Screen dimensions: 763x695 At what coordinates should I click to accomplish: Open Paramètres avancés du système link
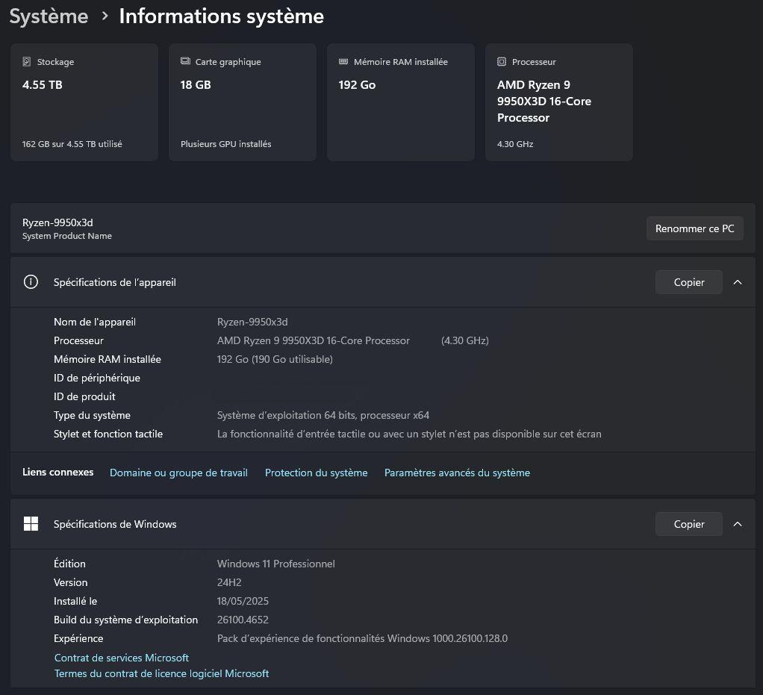457,473
